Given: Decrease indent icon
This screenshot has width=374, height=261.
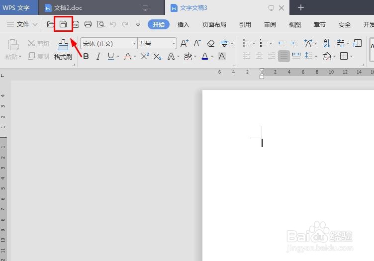Looking at the screenshot, I should click(282, 43).
